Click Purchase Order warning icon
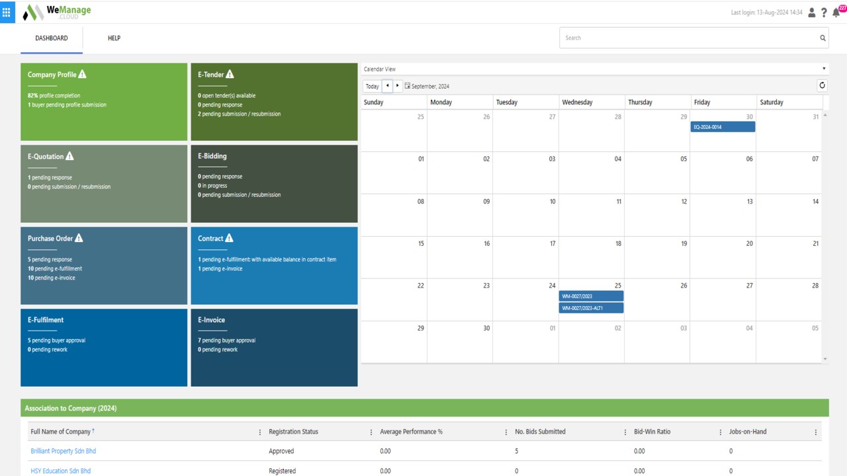 (x=79, y=238)
